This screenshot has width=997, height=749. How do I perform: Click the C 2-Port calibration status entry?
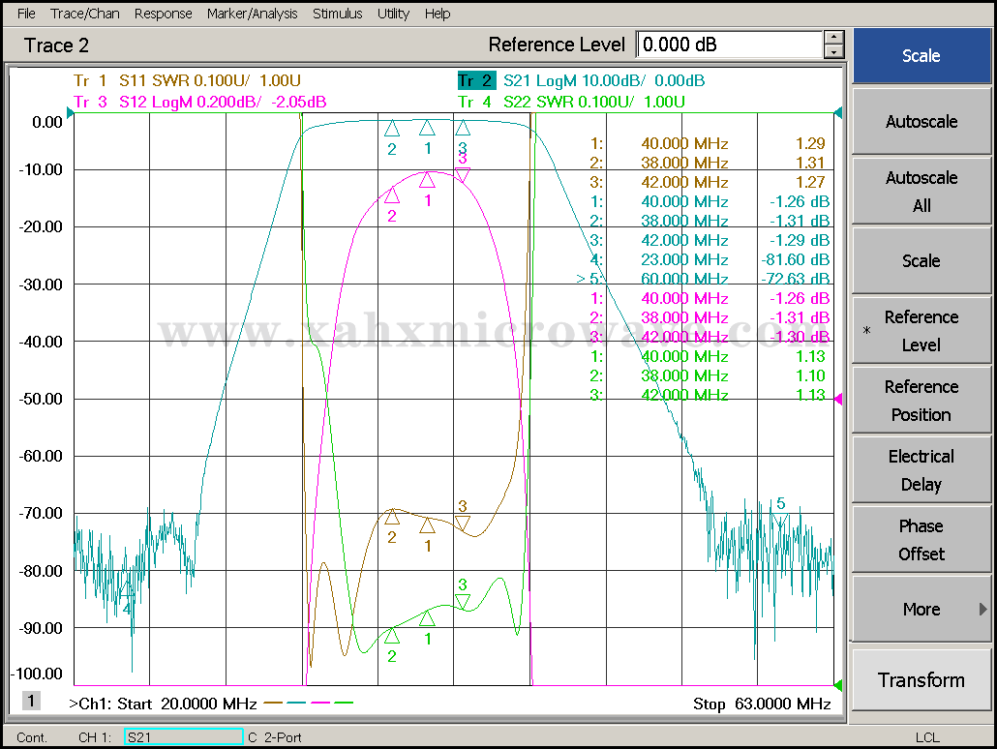tap(275, 737)
